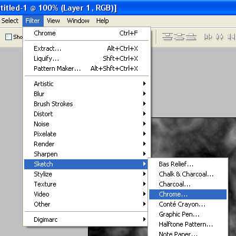Viewport: 236px width, 236px height.
Task: Open the Help menu
Action: (102, 21)
